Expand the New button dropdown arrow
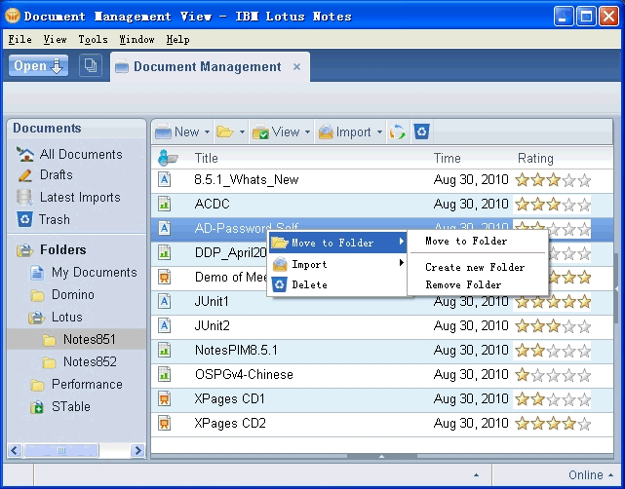Image resolution: width=625 pixels, height=489 pixels. (208, 132)
